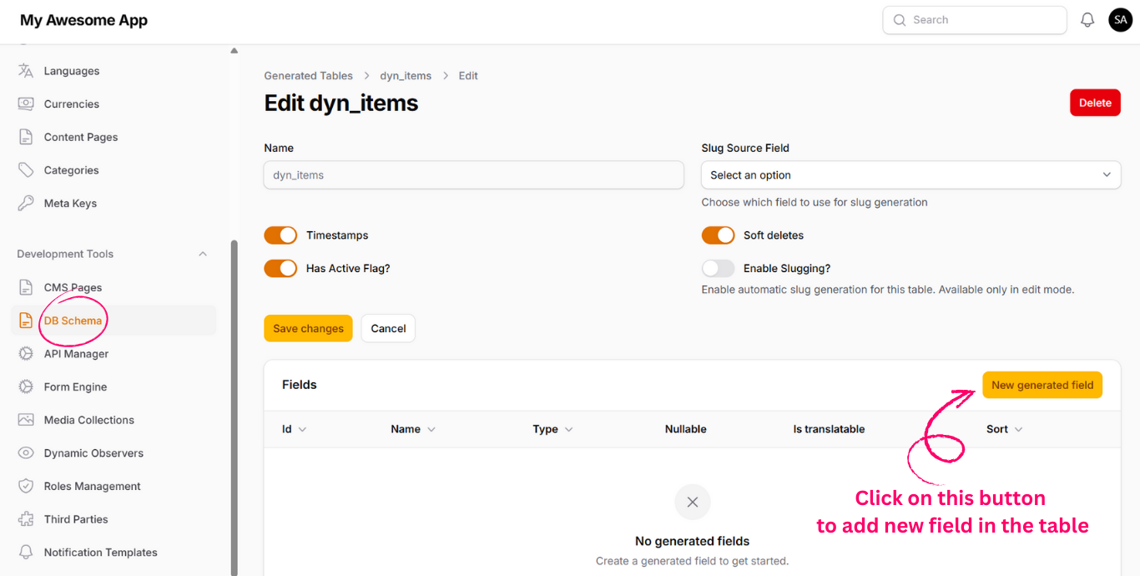Click the notifications bell icon

point(1087,20)
